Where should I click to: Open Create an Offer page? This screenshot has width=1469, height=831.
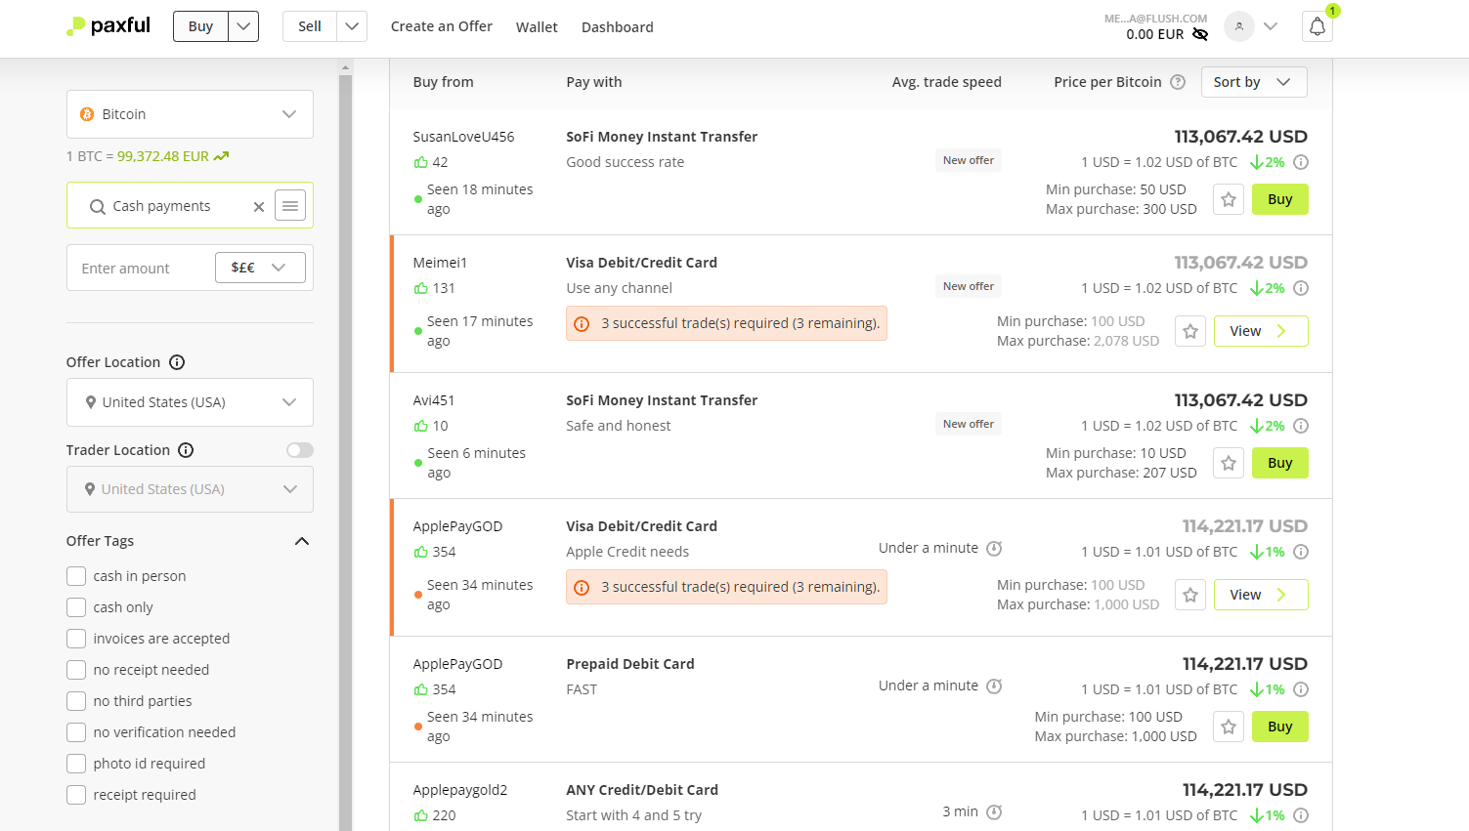pyautogui.click(x=442, y=26)
